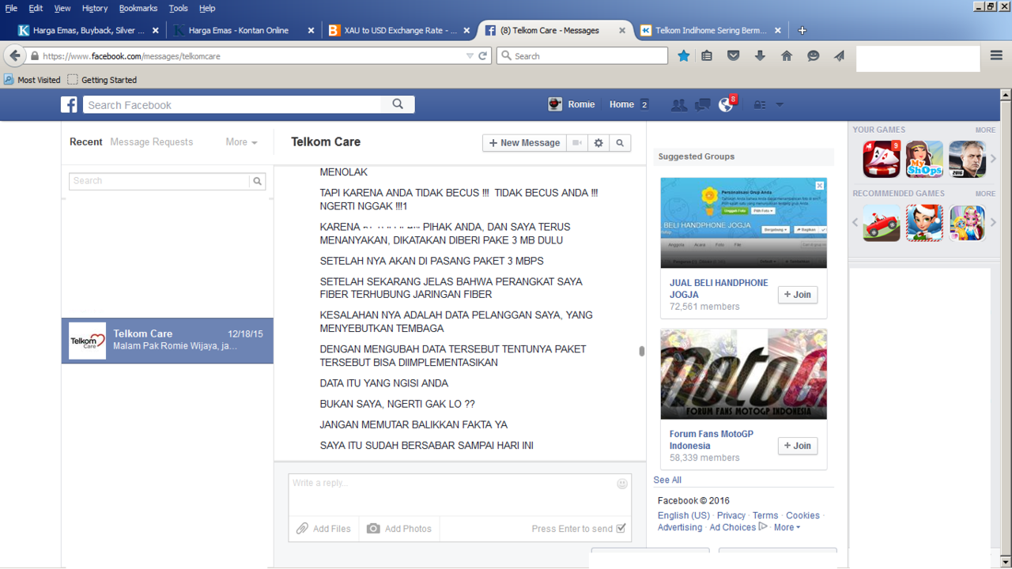
Task: Start a video call with the camera icon
Action: (577, 143)
